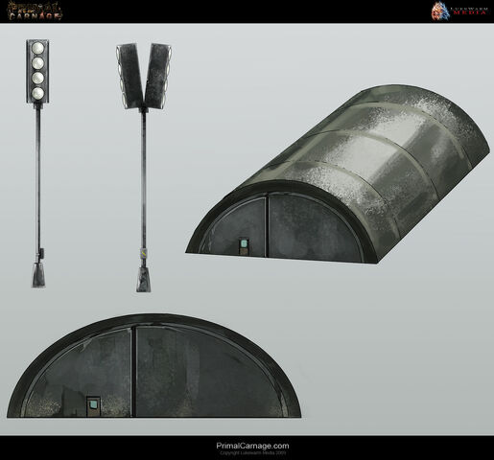Open the PrimalCarnage.com link
This screenshot has height=460, width=494.
click(x=252, y=446)
